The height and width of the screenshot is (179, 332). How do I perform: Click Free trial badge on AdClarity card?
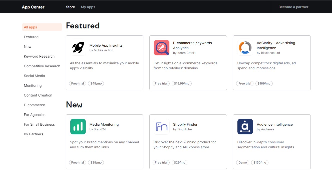[245, 84]
